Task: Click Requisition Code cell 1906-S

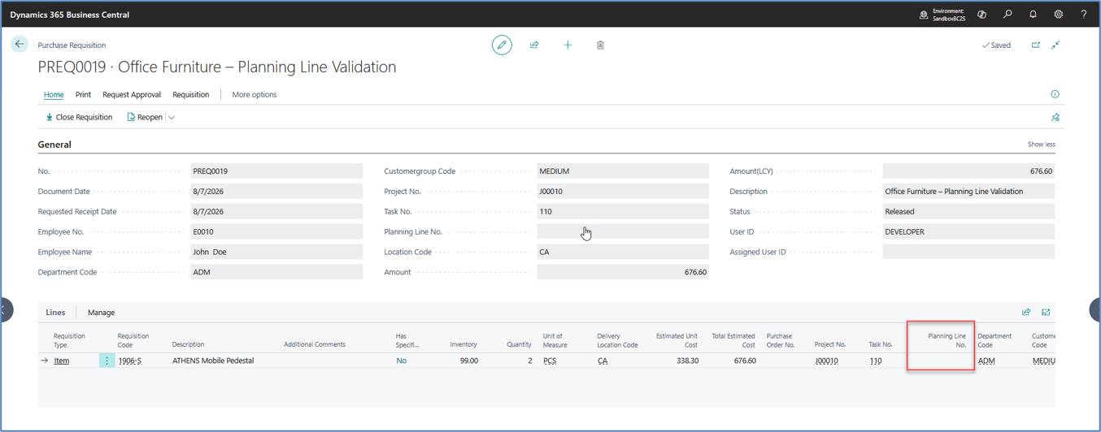Action: click(129, 361)
